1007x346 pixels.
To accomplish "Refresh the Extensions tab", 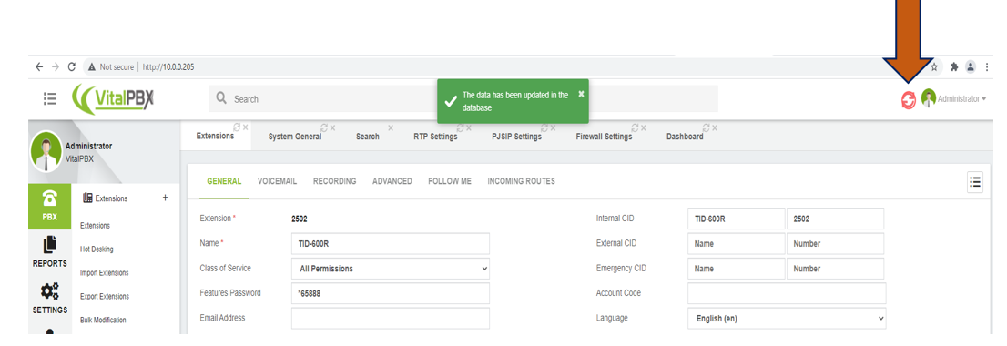I will (237, 127).
